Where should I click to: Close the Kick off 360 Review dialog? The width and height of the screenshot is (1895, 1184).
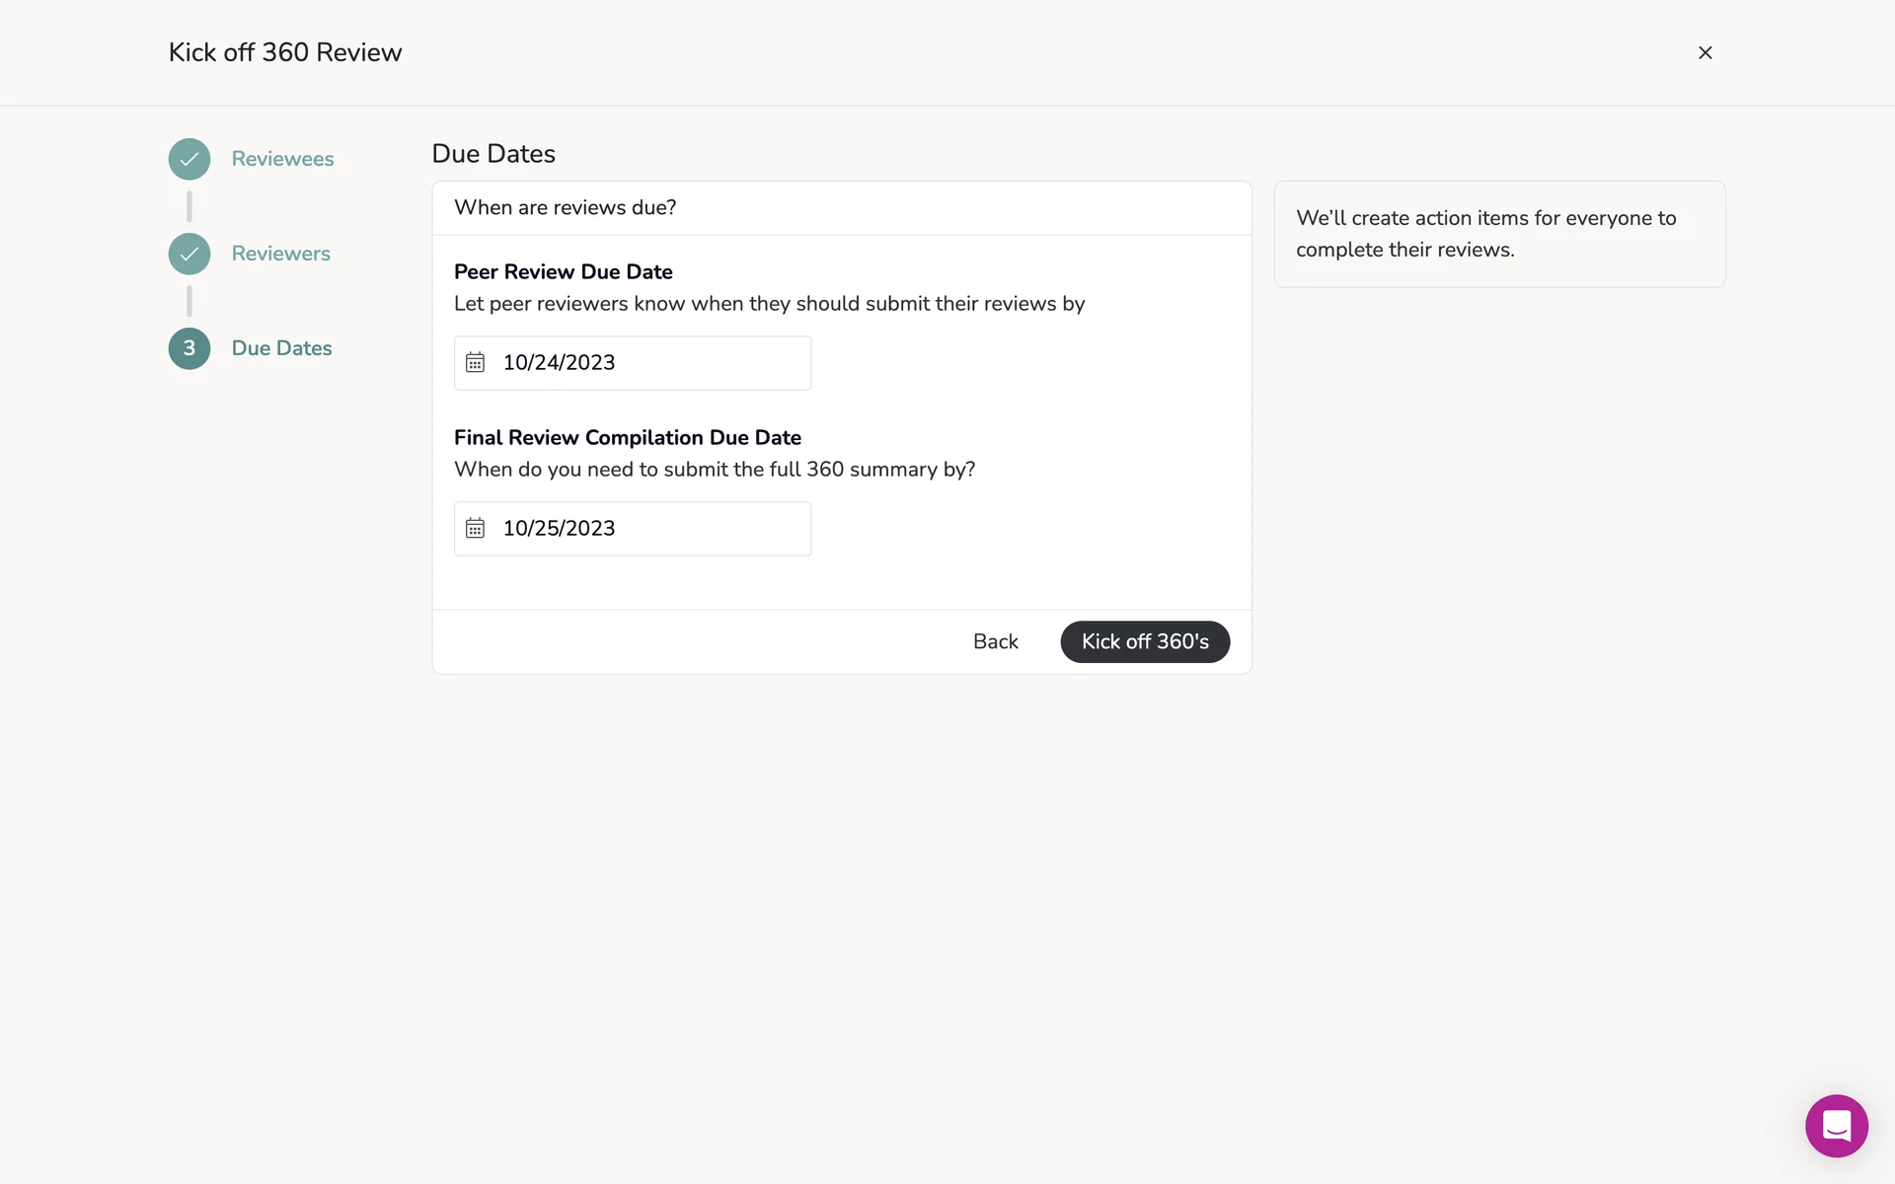coord(1705,52)
